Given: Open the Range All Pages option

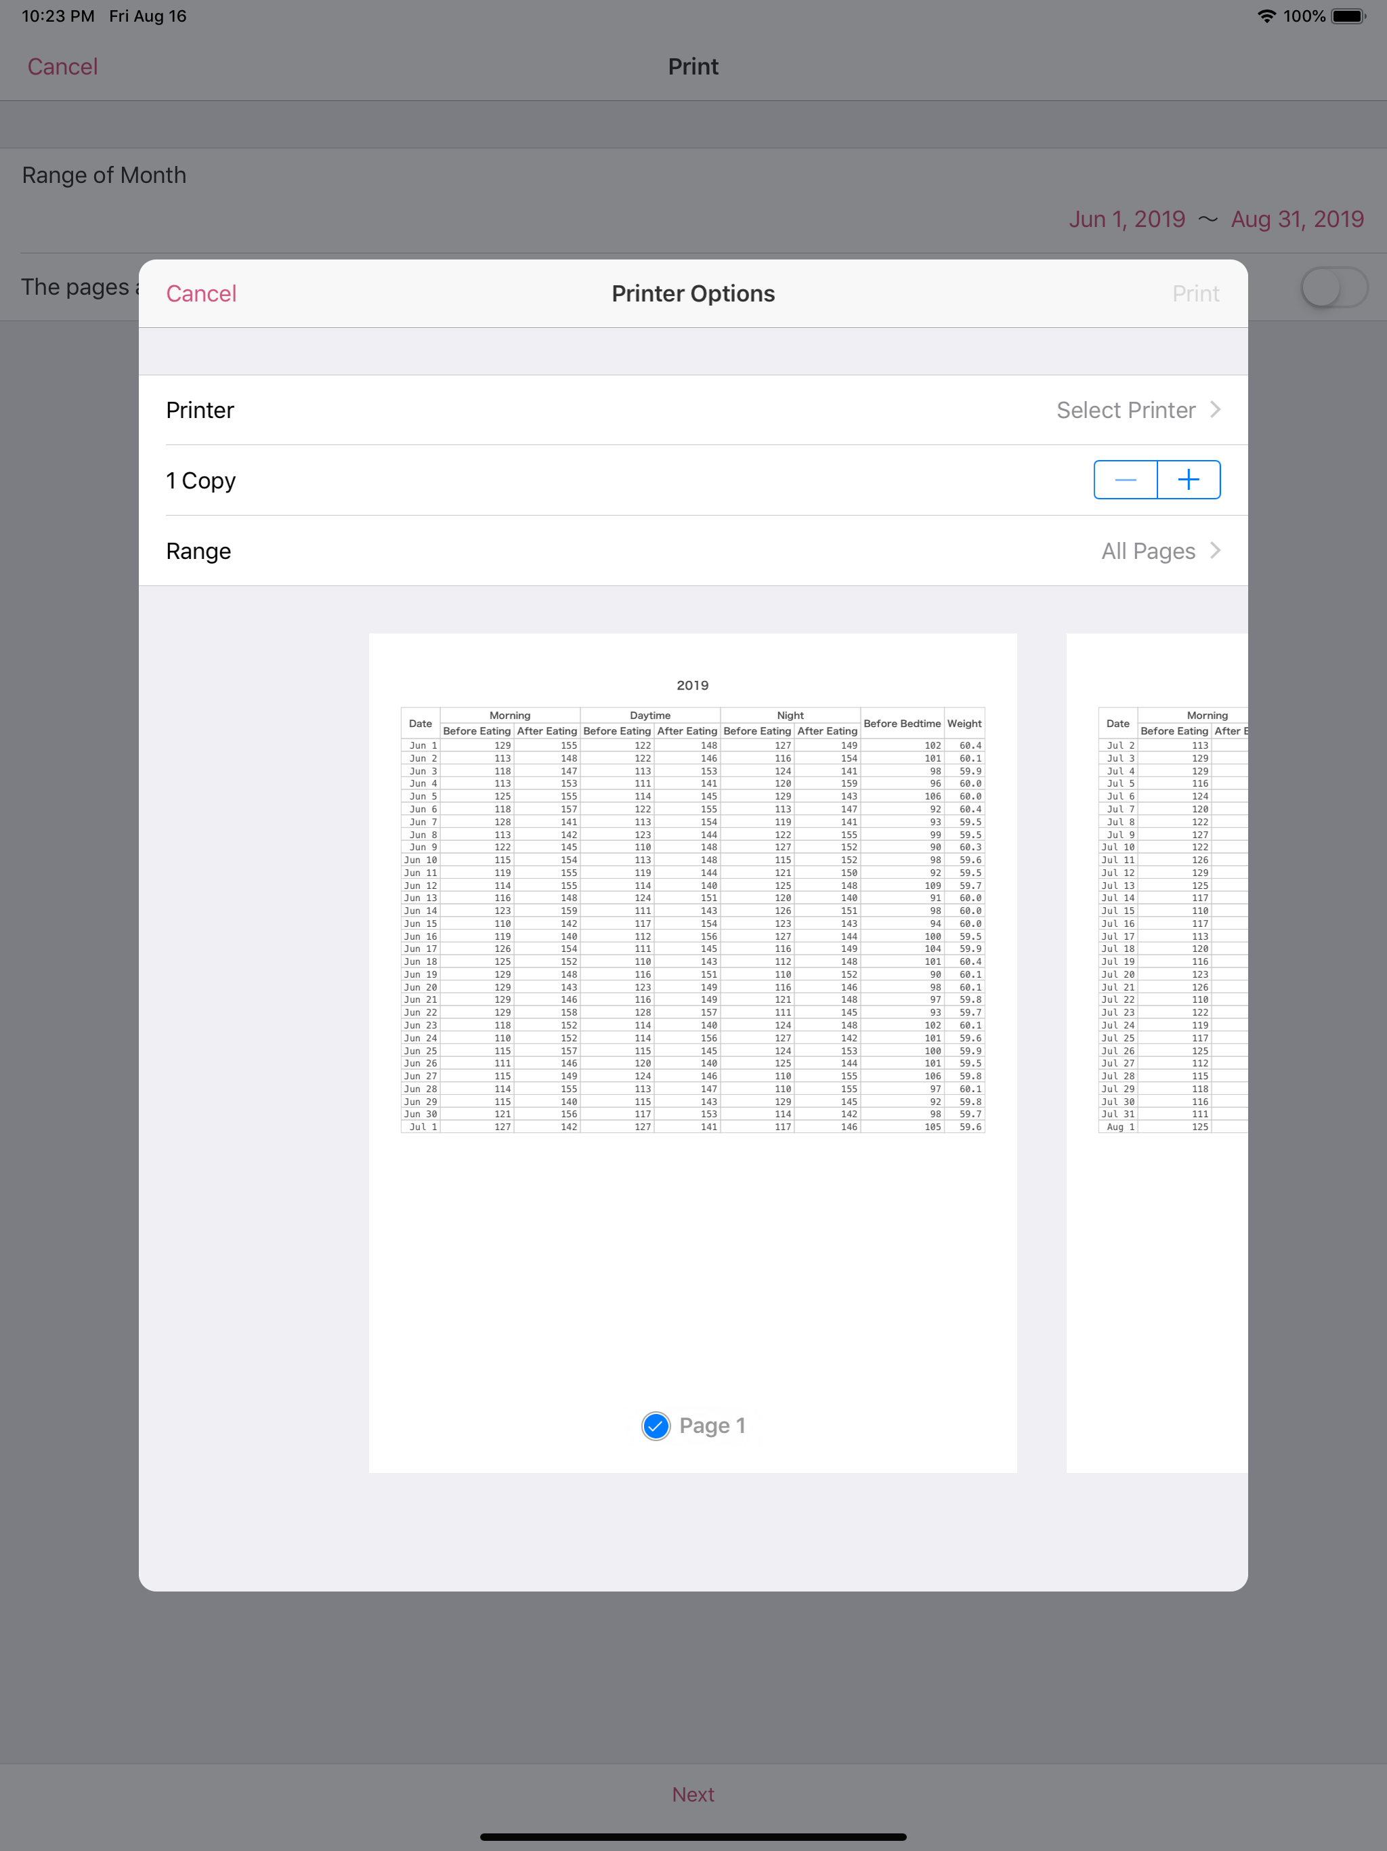Looking at the screenshot, I should click(x=693, y=551).
